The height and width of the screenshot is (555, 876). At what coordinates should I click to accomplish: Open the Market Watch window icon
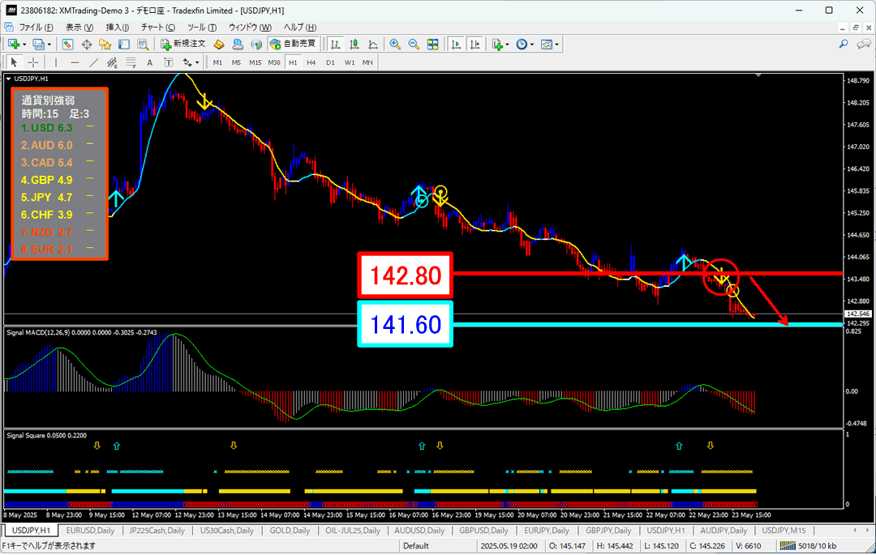[x=67, y=44]
